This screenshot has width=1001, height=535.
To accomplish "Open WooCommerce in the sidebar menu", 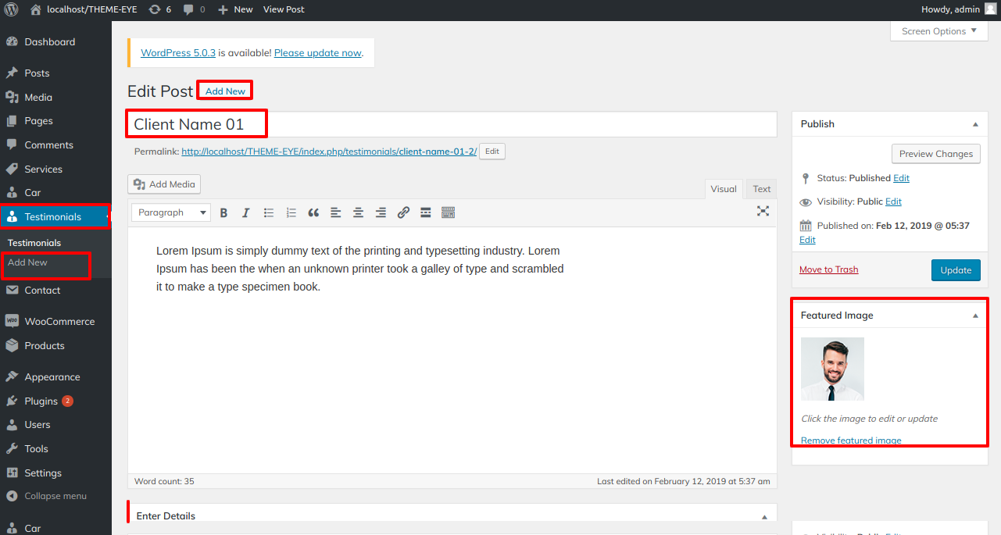I will (59, 322).
